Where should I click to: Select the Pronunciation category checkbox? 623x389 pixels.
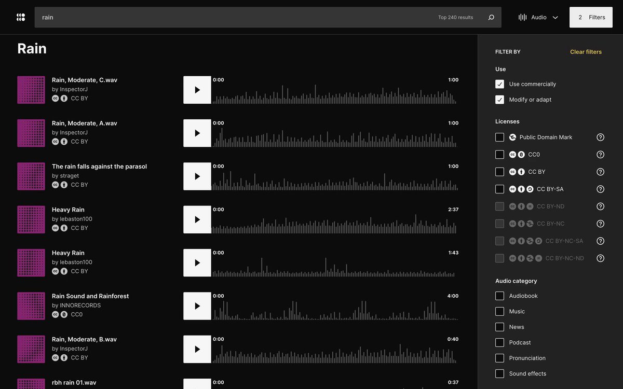click(499, 358)
